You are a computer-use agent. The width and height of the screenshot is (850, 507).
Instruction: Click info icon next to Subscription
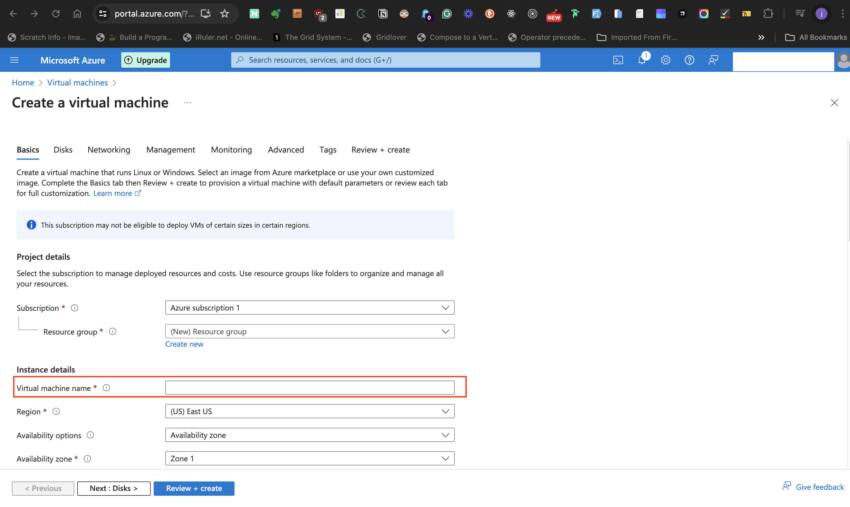(x=75, y=308)
